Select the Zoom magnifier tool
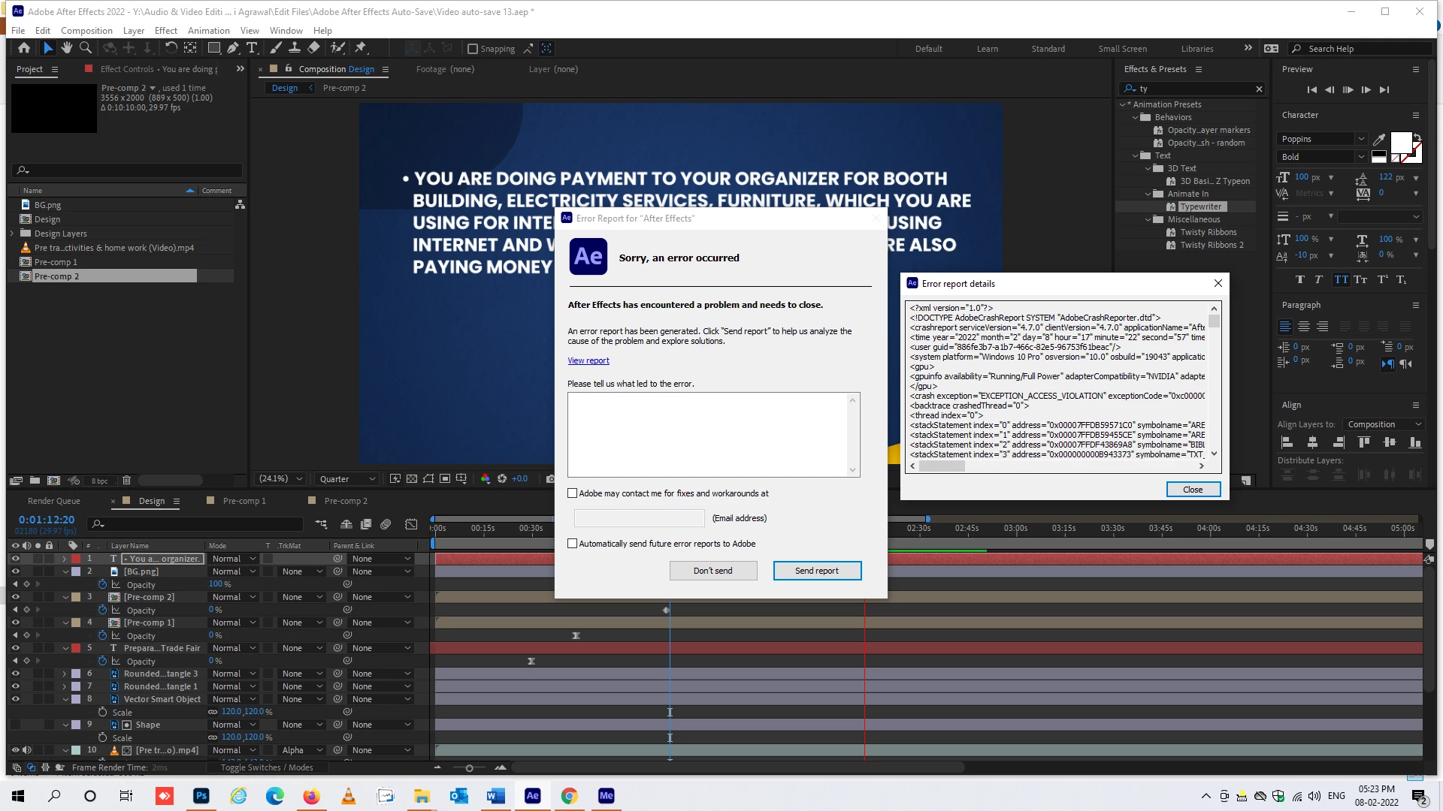 tap(86, 48)
